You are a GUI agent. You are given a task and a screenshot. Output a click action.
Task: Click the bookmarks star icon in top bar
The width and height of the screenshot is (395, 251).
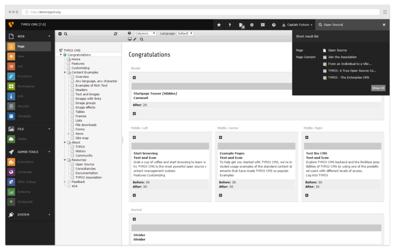click(x=219, y=25)
